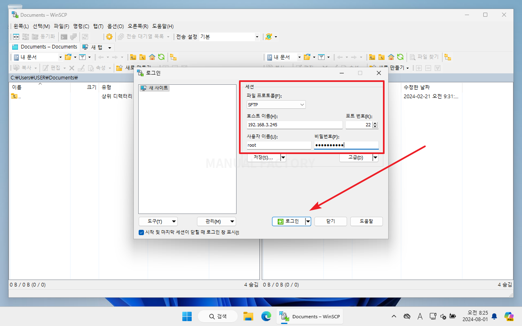This screenshot has height=326, width=522.
Task: Click the Compare Directories icon in main toolbar
Action: click(x=16, y=37)
